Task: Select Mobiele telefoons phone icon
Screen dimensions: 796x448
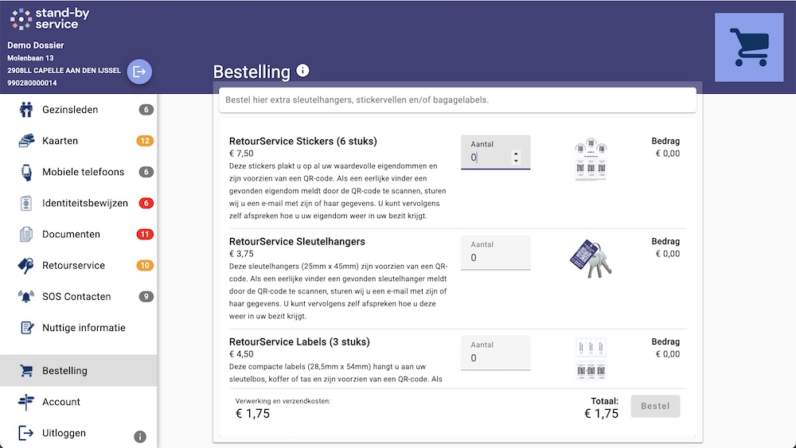Action: (26, 172)
